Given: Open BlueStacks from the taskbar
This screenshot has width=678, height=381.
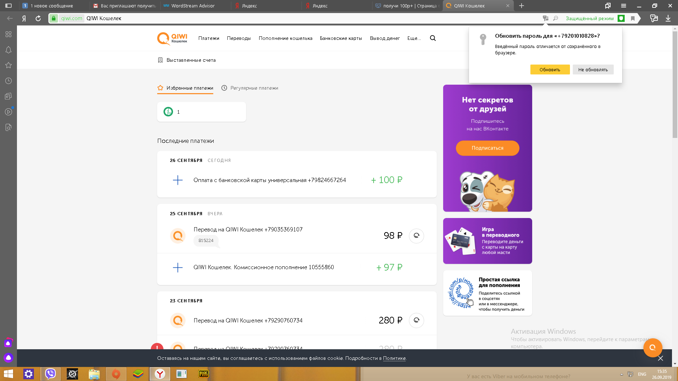Looking at the screenshot, I should pos(138,374).
